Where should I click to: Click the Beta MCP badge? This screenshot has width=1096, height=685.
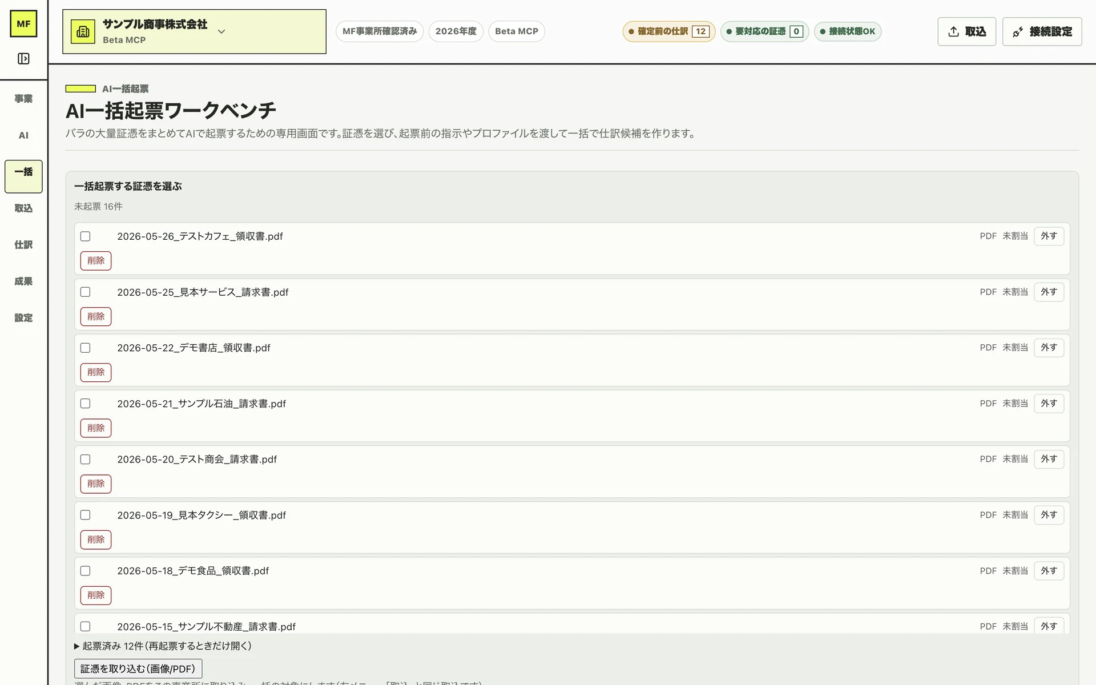[517, 31]
